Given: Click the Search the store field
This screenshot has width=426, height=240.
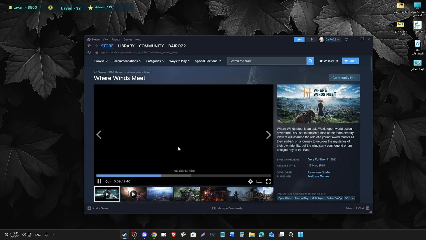Looking at the screenshot, I should coord(267,61).
